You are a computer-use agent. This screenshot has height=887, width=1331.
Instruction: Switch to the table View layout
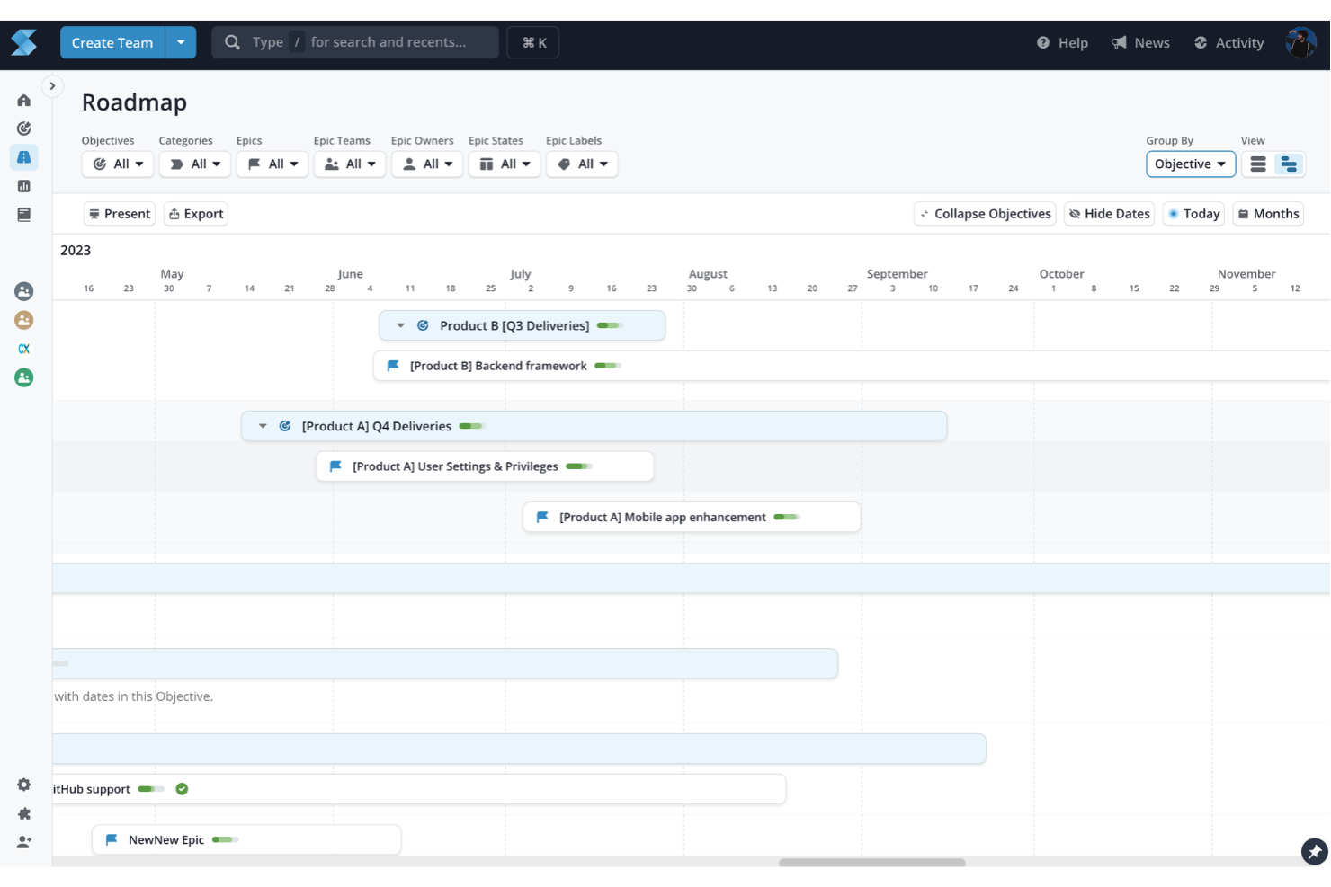[x=1257, y=164]
